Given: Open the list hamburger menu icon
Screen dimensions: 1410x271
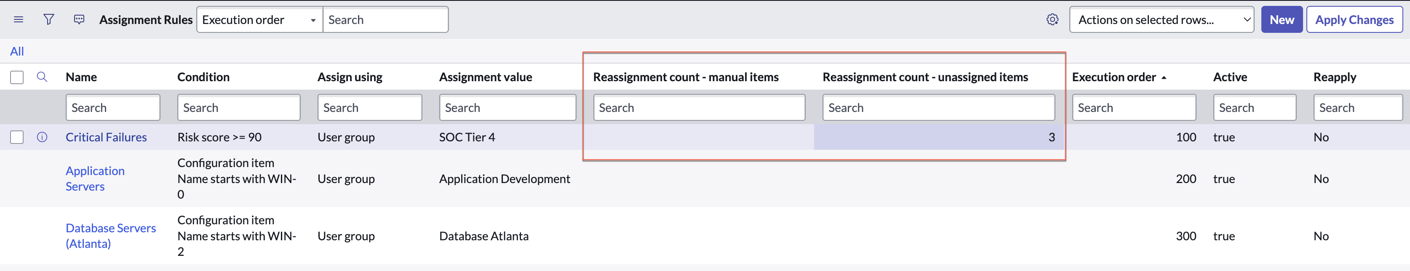Looking at the screenshot, I should pyautogui.click(x=19, y=20).
